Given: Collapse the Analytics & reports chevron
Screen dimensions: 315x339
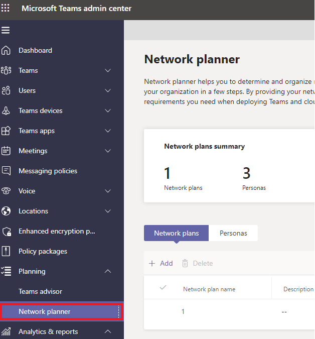Looking at the screenshot, I should [108, 331].
